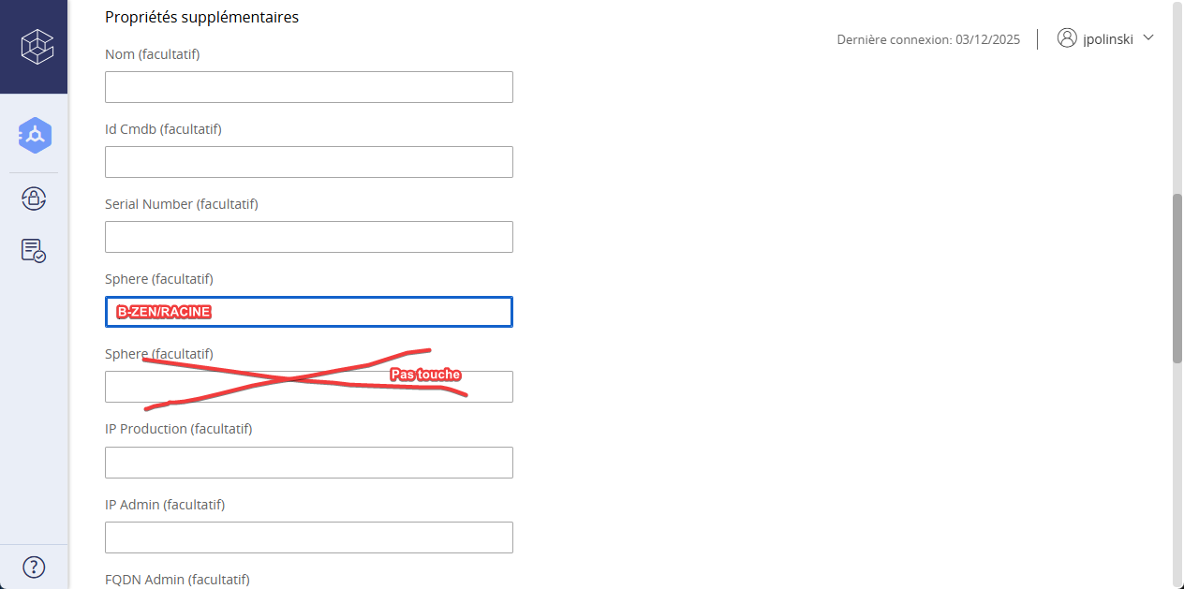Open the highlighted hexagon network sidebar section
Image resolution: width=1184 pixels, height=589 pixels.
click(x=35, y=137)
